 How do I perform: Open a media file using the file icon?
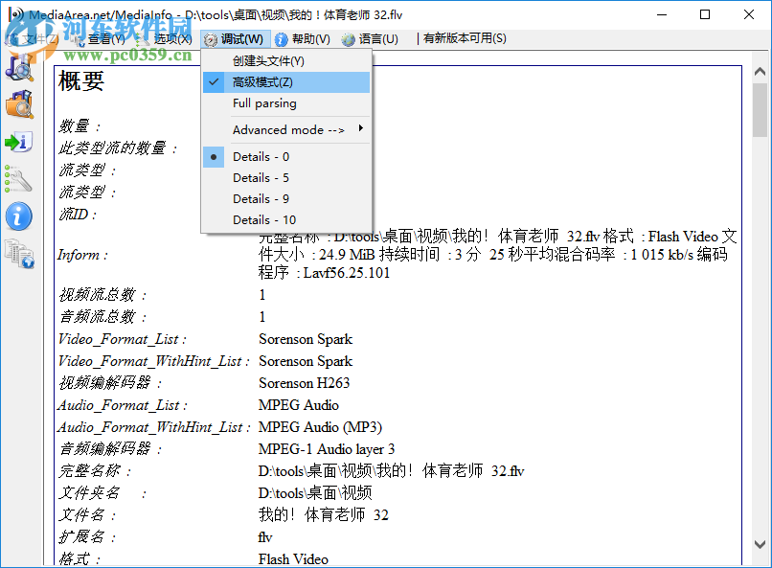[21, 68]
